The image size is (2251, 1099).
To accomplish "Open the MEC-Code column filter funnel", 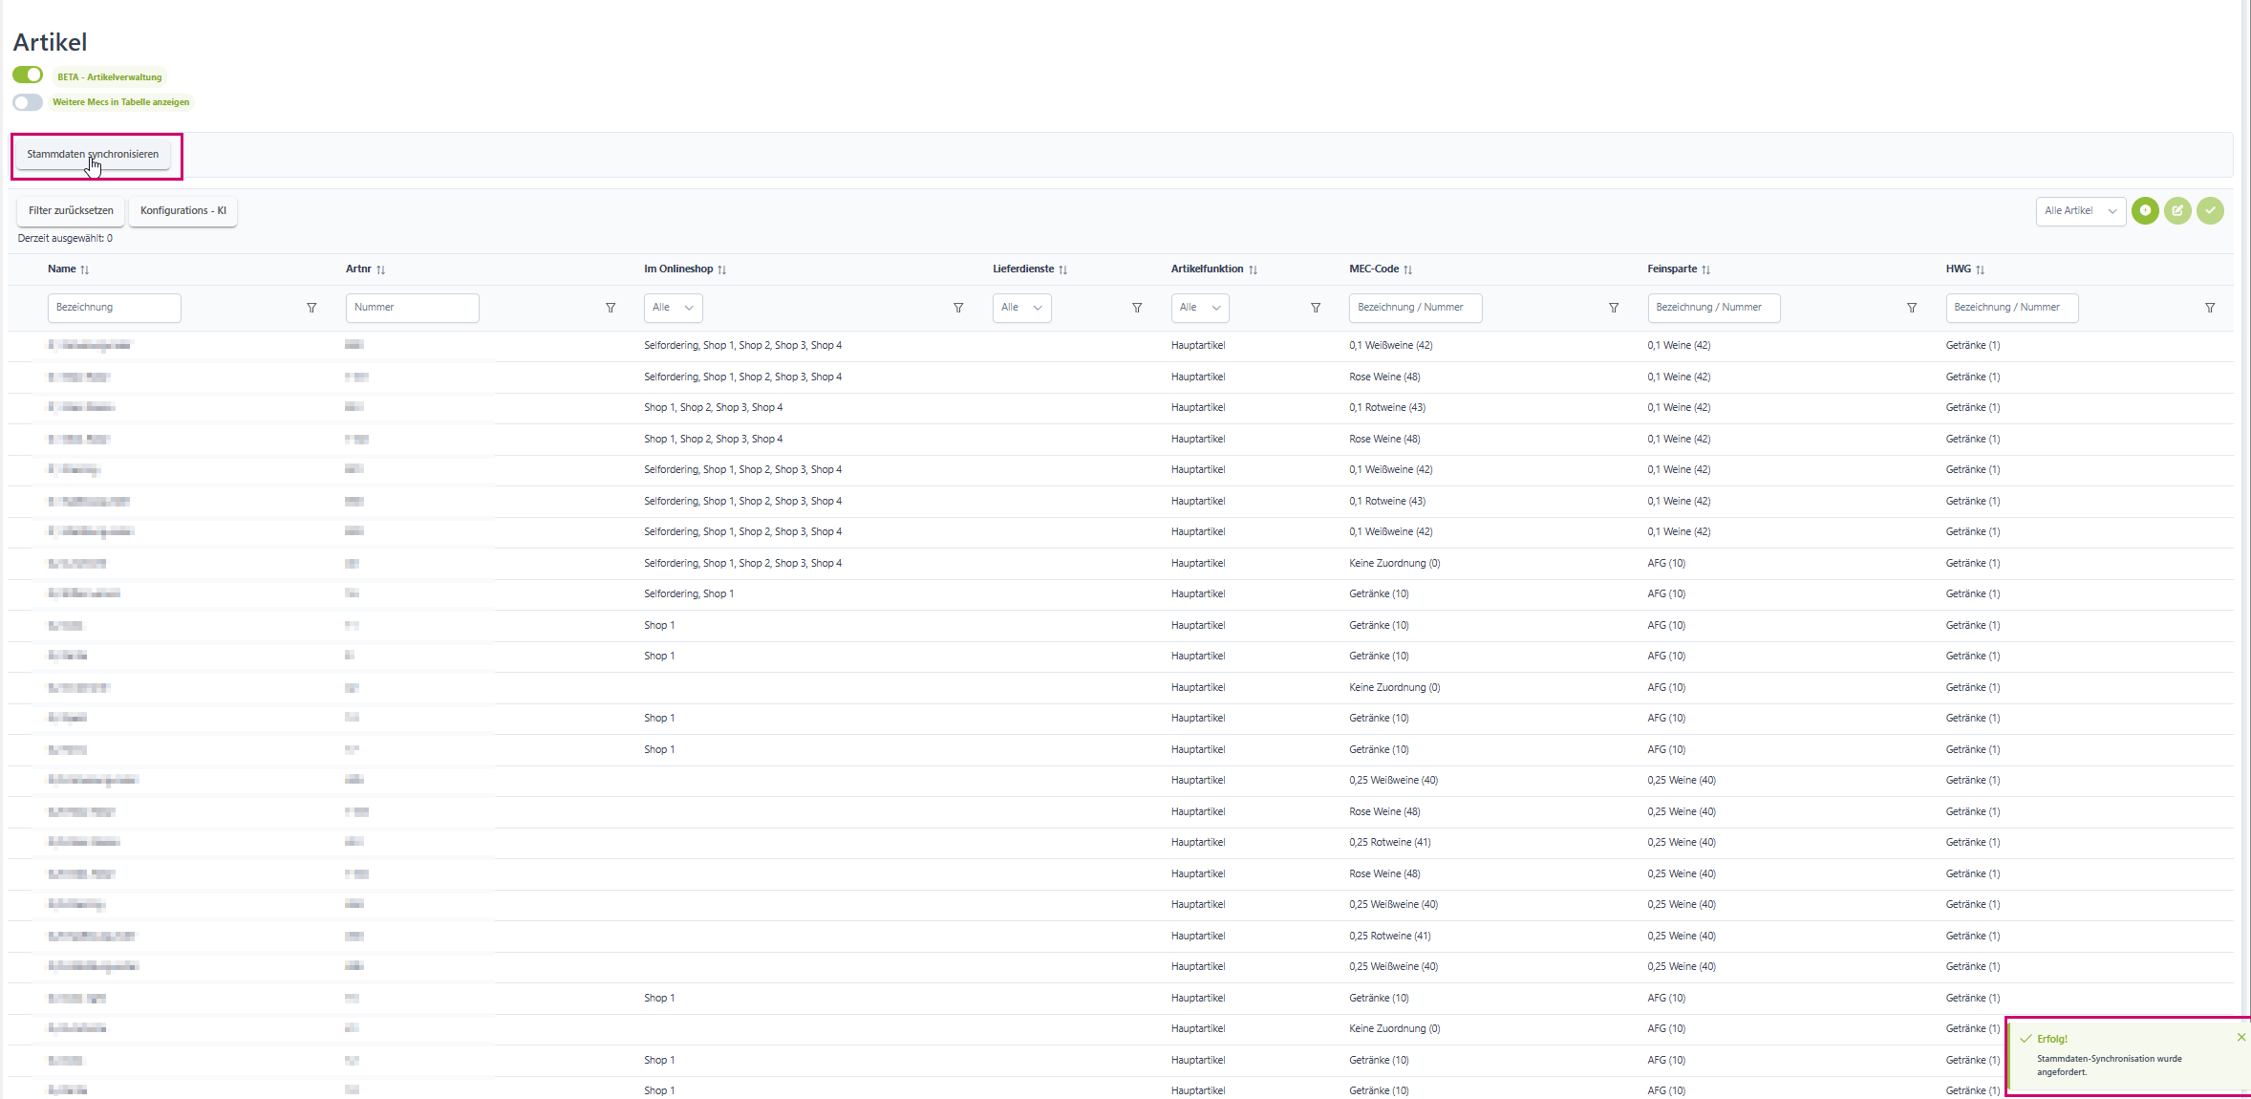I will [1614, 308].
